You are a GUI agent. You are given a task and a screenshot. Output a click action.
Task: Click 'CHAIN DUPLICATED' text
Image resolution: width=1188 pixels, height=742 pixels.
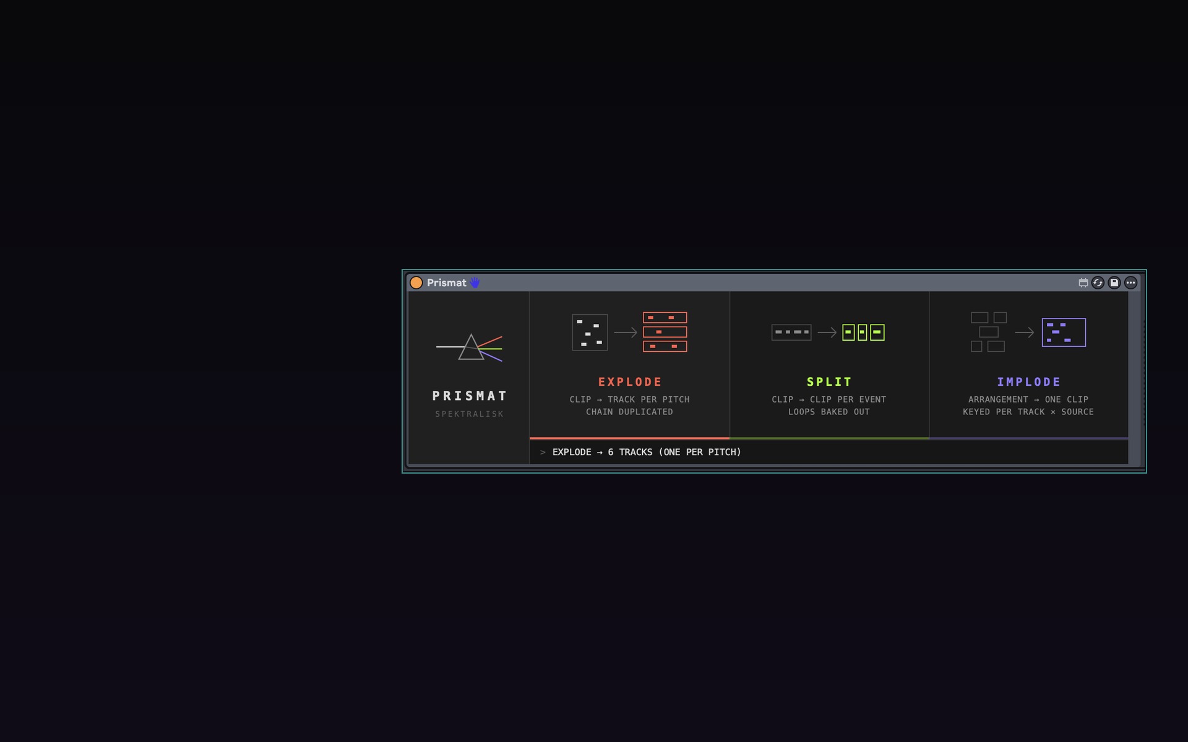tap(629, 412)
